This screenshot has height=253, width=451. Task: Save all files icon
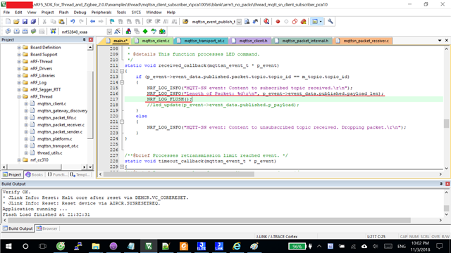(x=33, y=22)
